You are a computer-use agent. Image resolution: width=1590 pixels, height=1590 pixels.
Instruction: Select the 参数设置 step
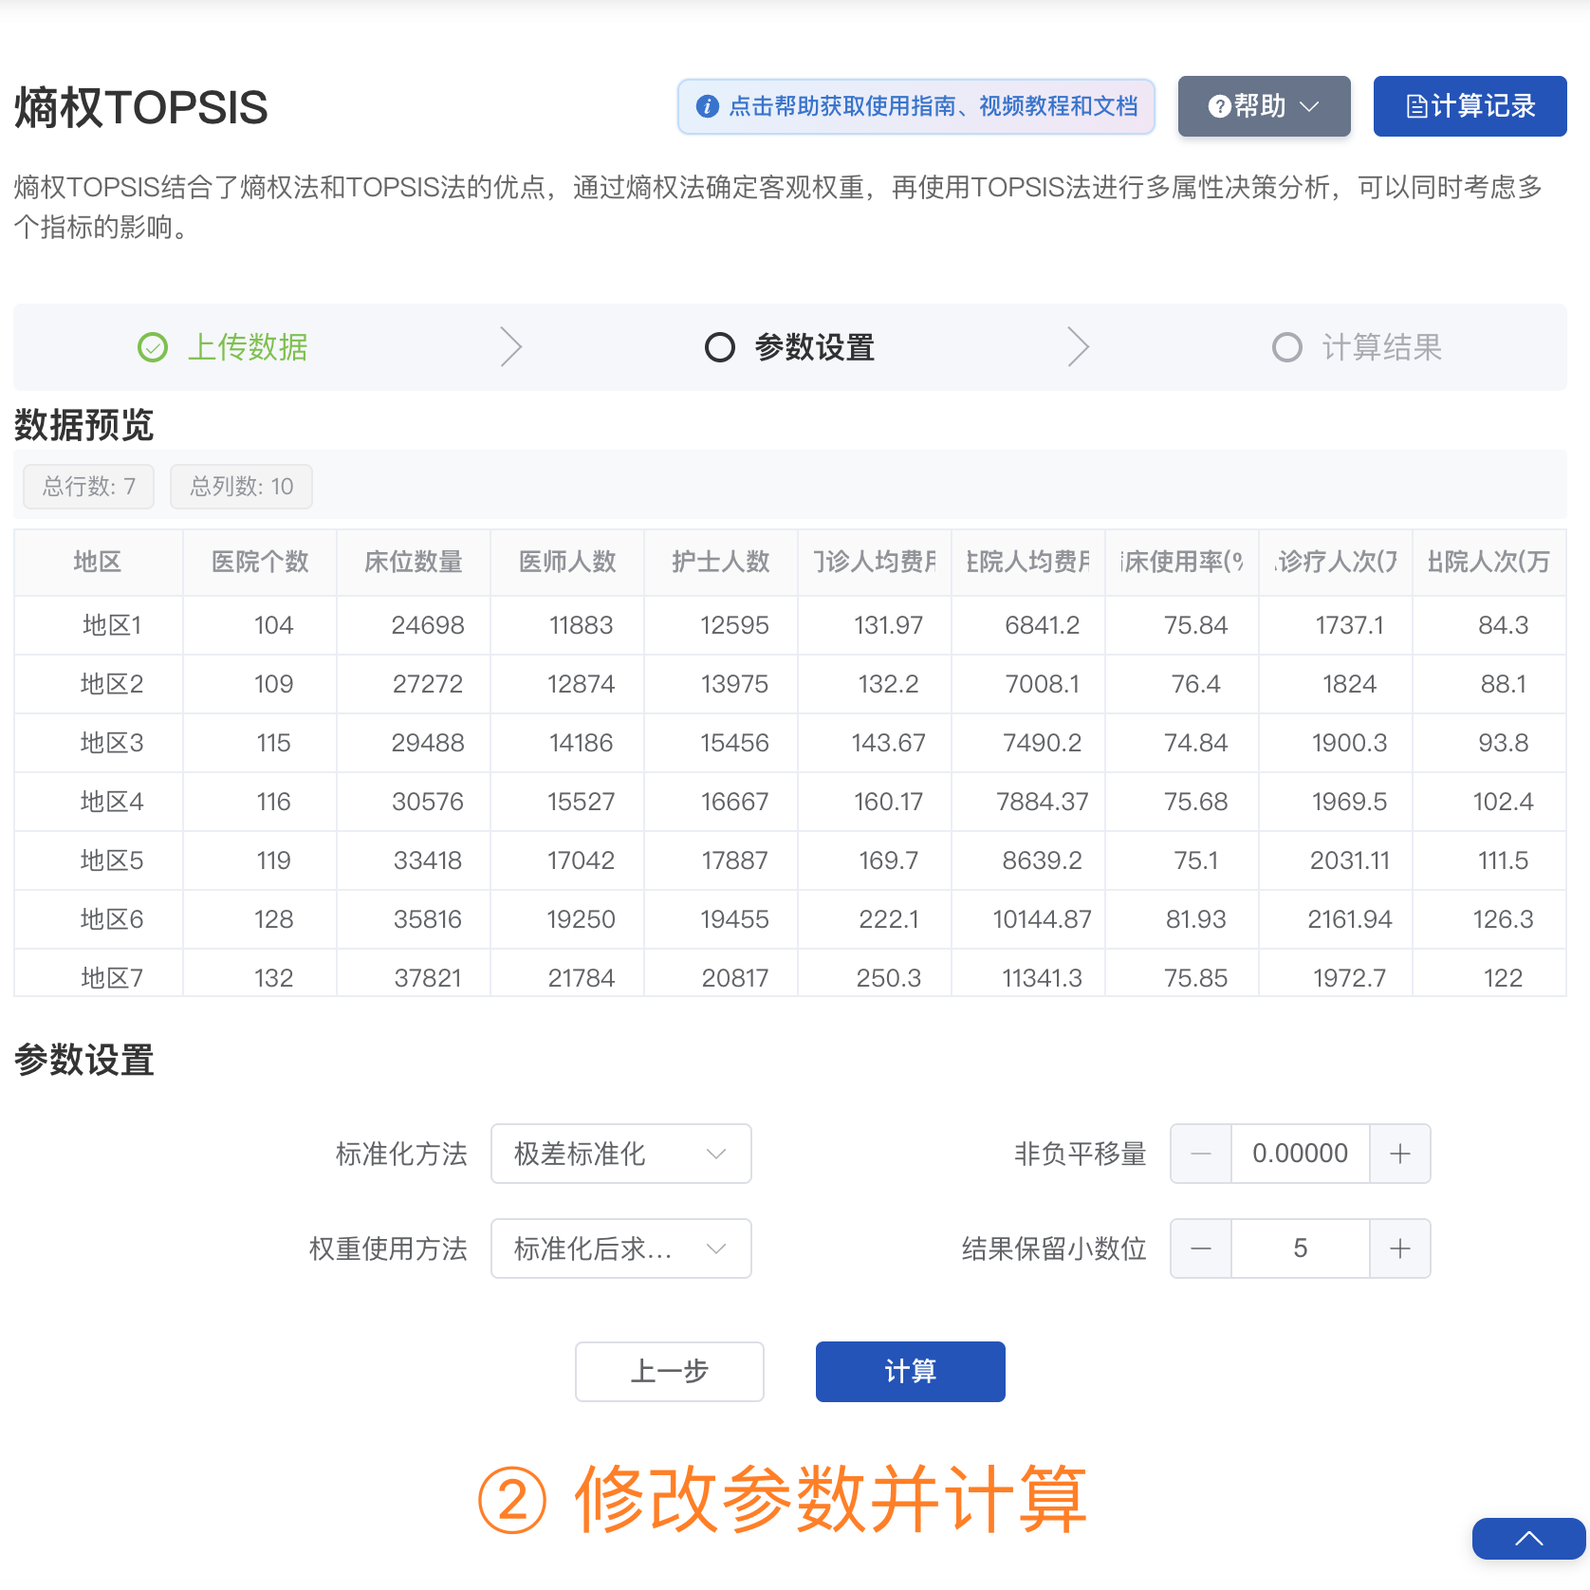pos(814,347)
